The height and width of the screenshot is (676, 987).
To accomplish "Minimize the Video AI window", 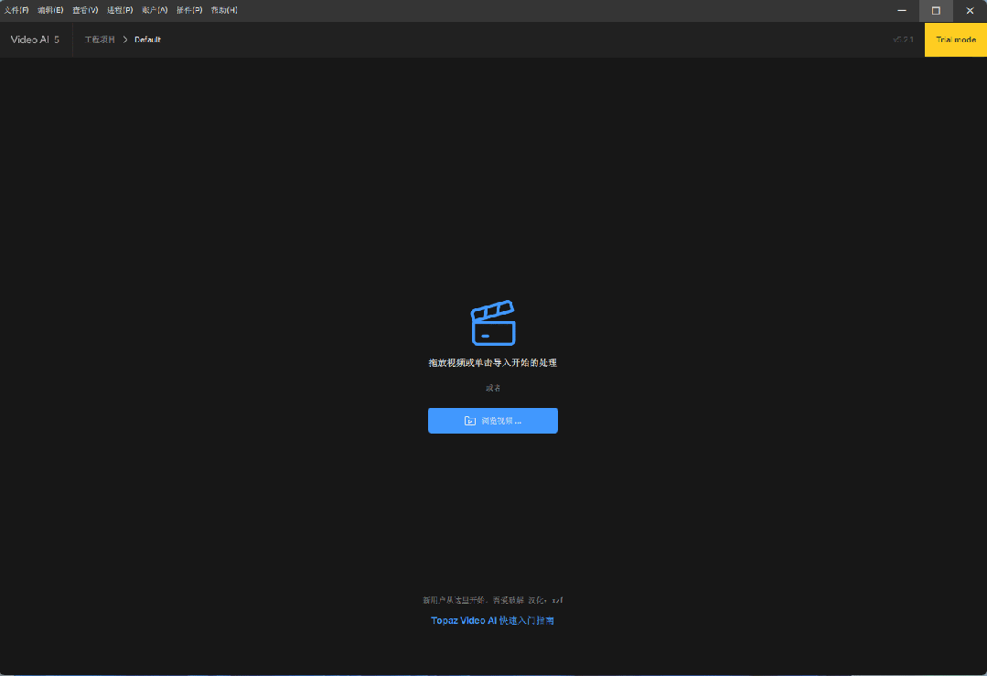I will 902,11.
